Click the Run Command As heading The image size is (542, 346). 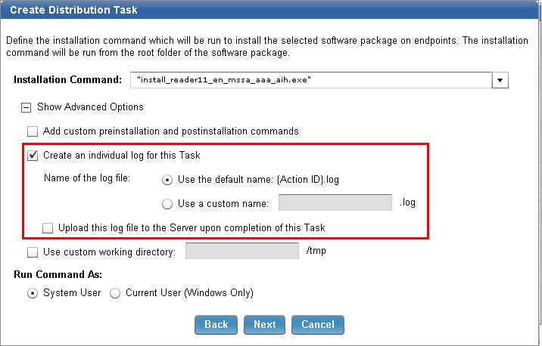pos(58,274)
